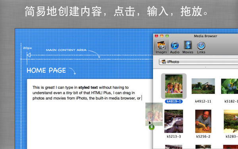Click the Media Browser window title
This screenshot has width=238, height=149.
click(205, 36)
